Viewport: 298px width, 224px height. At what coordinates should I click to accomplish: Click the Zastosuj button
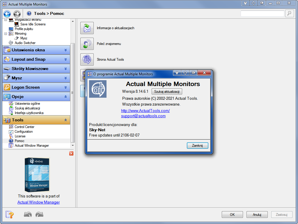281,214
